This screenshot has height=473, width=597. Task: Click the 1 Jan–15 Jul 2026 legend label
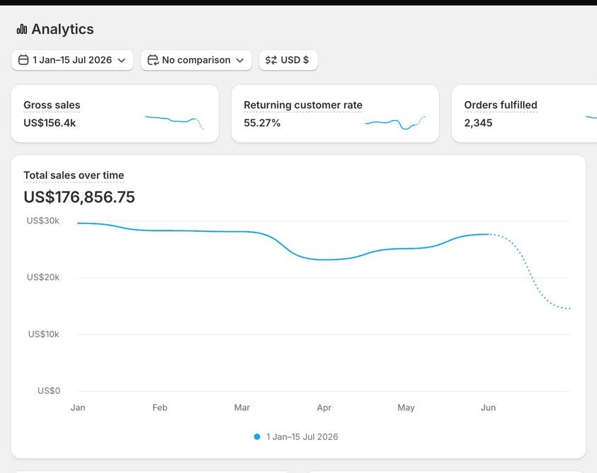302,437
